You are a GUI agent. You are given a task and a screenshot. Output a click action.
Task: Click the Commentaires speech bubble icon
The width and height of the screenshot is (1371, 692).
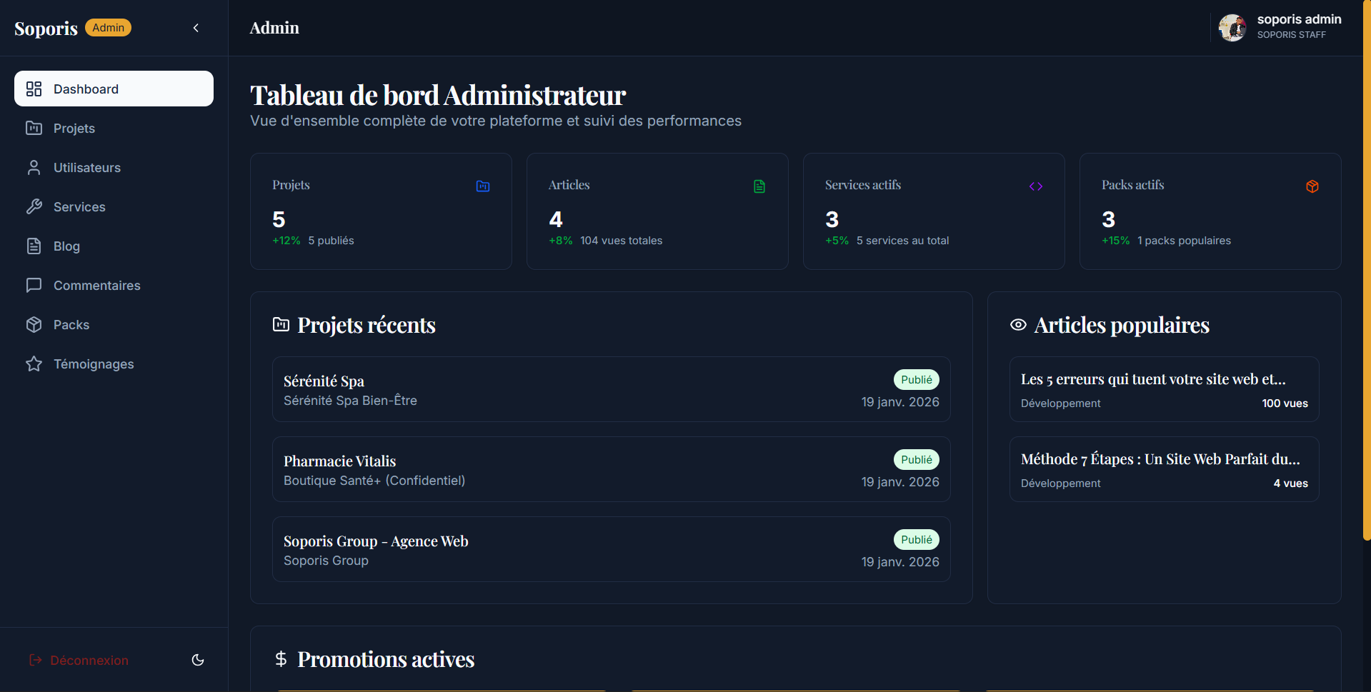[34, 286]
